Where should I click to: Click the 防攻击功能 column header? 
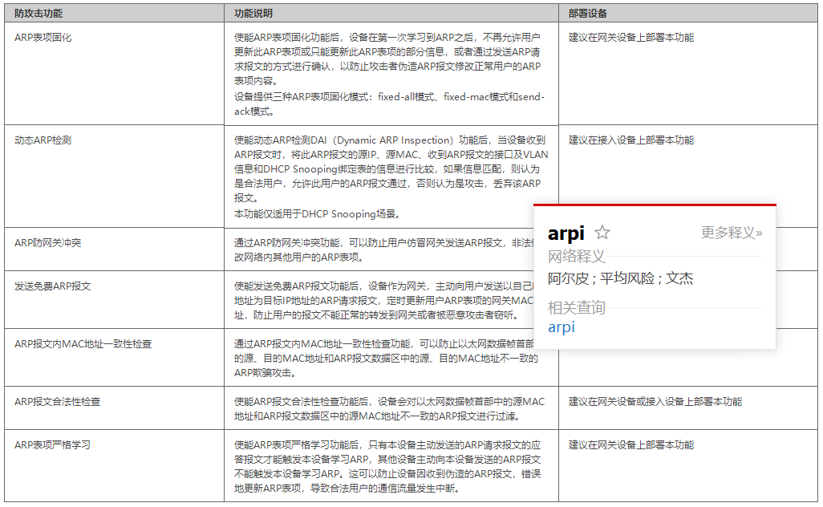39,14
